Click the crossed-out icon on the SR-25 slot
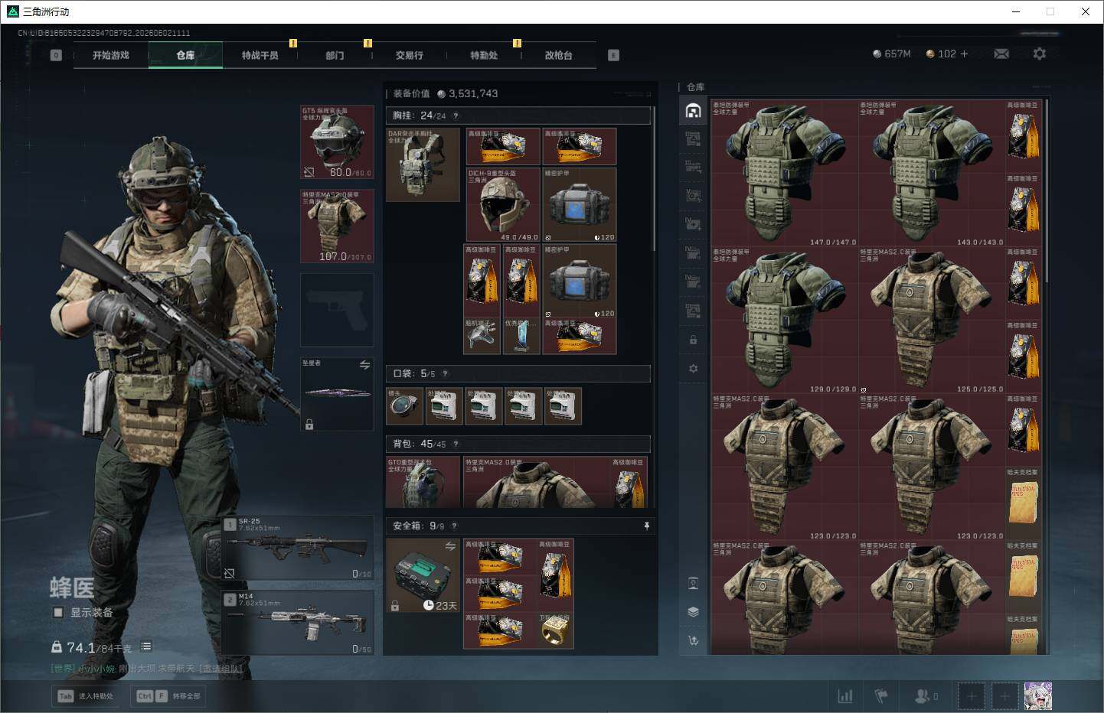This screenshot has width=1104, height=713. click(x=229, y=573)
